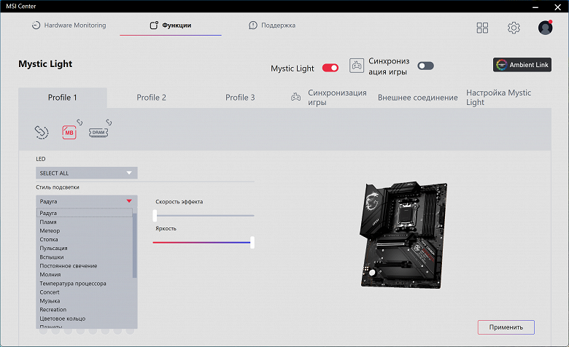Image resolution: width=569 pixels, height=347 pixels.
Task: Choose Метеор from the lighting style list
Action: click(50, 230)
